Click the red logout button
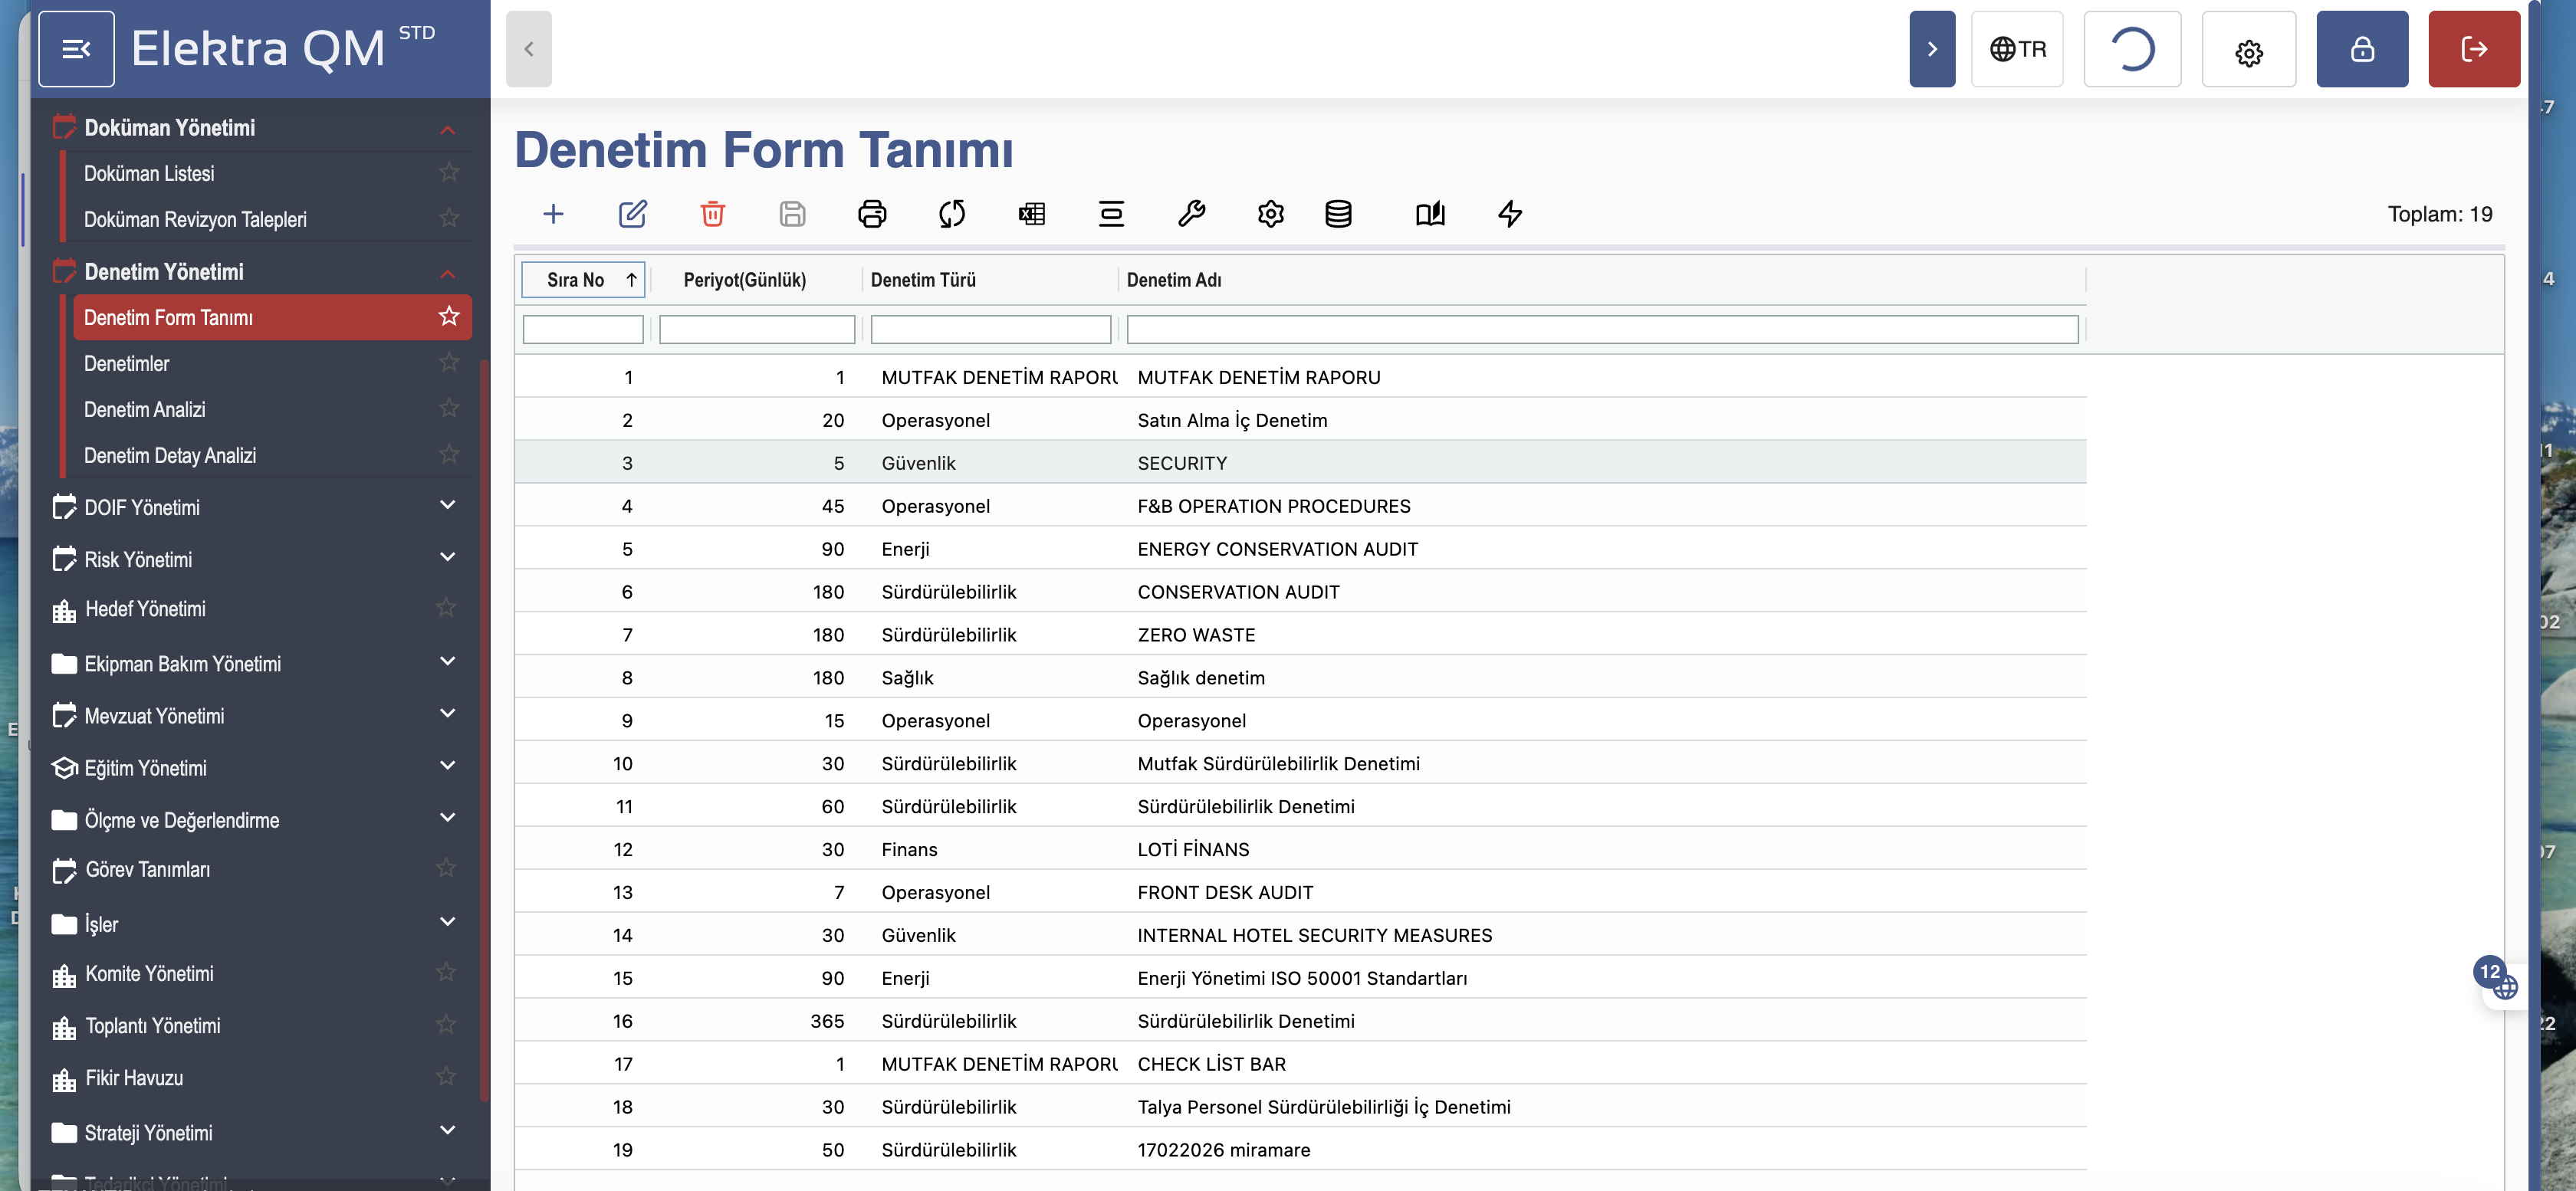The height and width of the screenshot is (1191, 2576). 2473,49
